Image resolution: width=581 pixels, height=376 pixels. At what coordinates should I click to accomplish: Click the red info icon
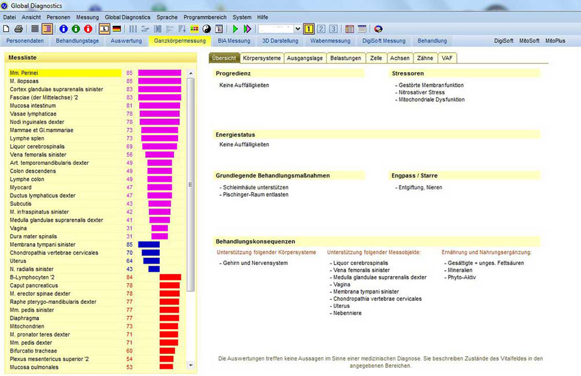coord(88,29)
